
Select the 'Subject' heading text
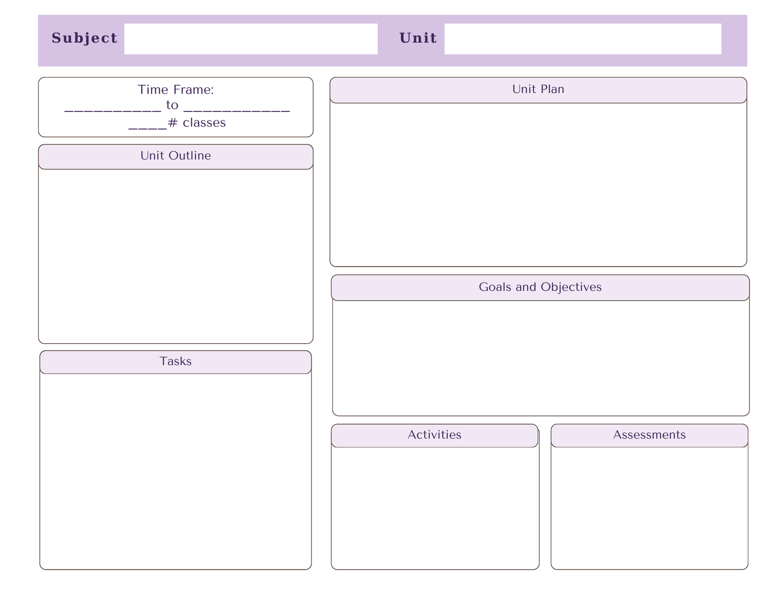pos(84,38)
